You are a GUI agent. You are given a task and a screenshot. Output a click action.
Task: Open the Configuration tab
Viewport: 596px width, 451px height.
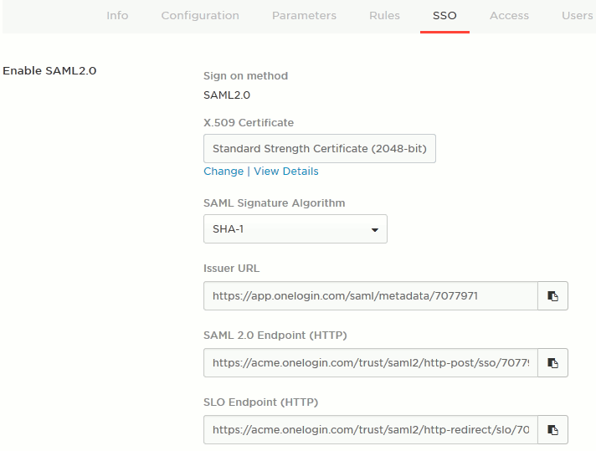(200, 16)
